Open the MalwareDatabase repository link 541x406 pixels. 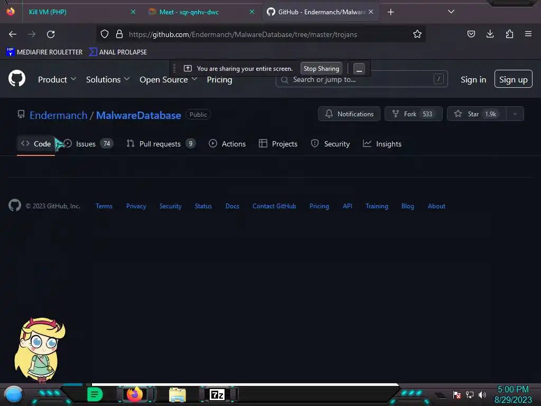click(x=138, y=115)
